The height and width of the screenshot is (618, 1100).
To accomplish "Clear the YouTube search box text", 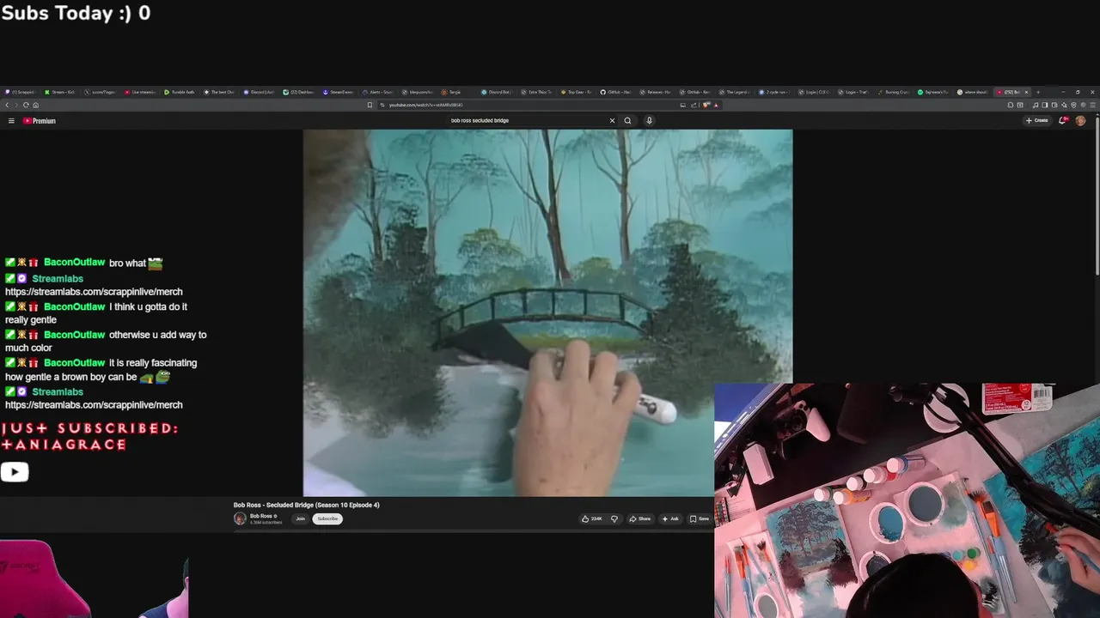I will click(612, 120).
